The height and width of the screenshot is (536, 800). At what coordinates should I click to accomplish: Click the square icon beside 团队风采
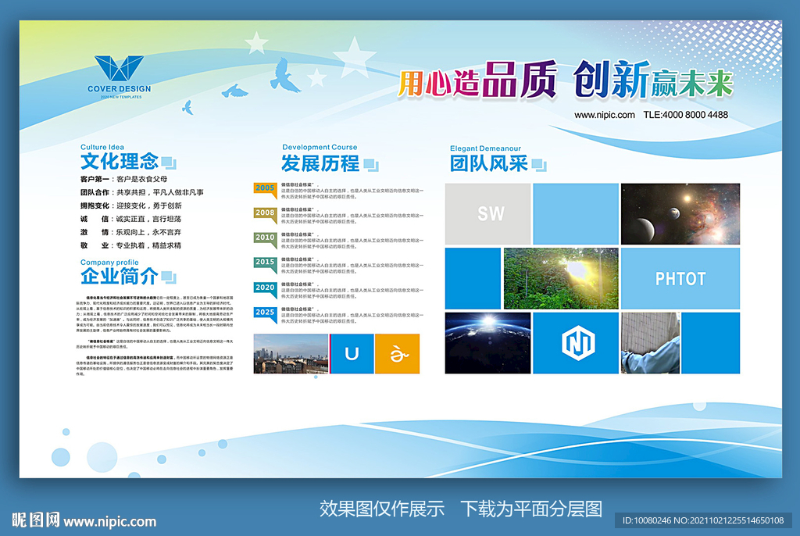click(539, 165)
